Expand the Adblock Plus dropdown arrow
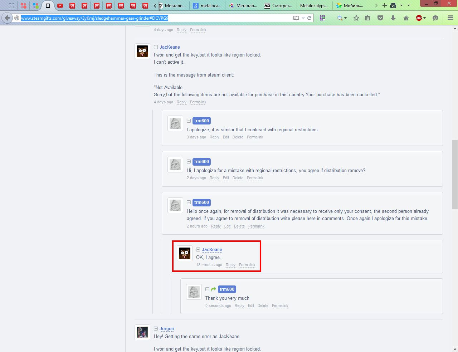Viewport: 458px width, 352px height. [425, 18]
